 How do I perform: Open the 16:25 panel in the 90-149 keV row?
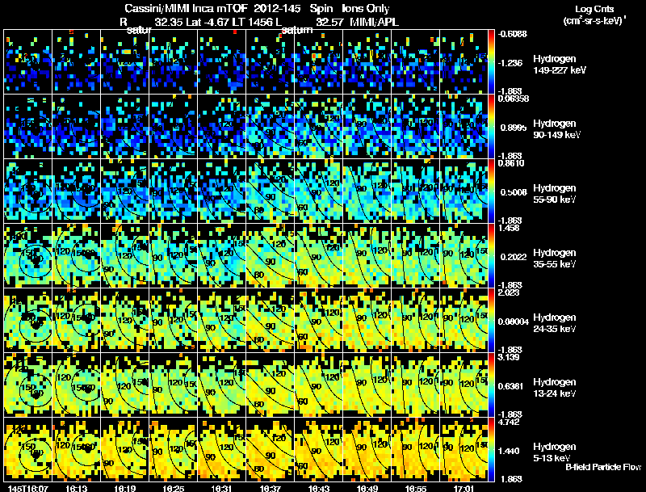tap(174, 126)
